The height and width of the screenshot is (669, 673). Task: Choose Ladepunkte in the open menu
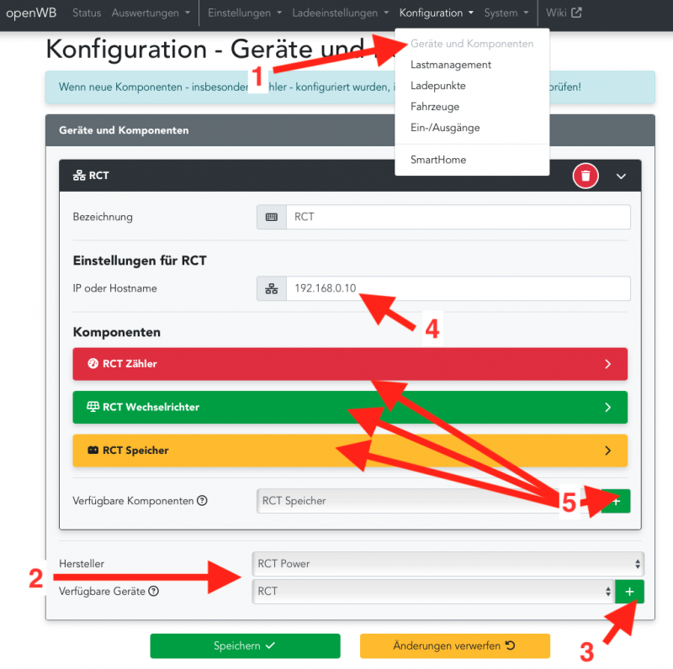tap(437, 86)
